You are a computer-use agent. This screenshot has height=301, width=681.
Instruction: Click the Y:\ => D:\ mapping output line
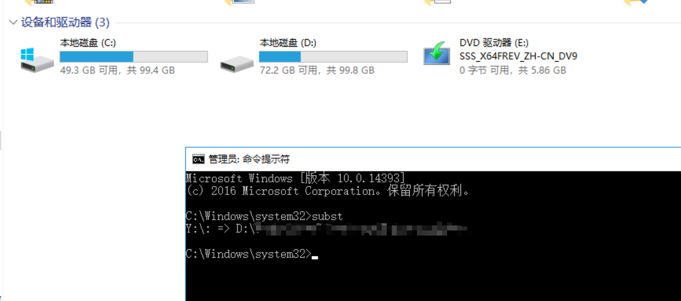326,229
